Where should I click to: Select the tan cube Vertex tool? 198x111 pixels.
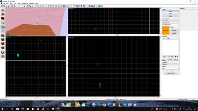[3, 52]
